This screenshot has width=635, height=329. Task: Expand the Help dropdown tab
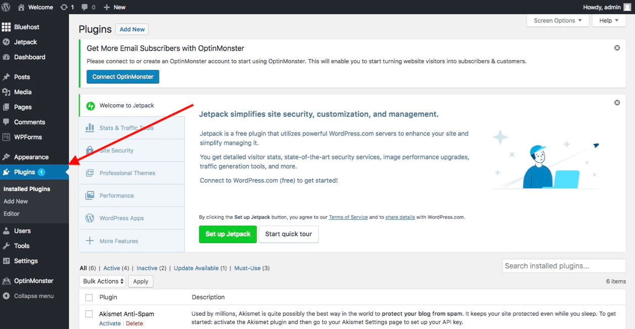[x=609, y=21]
